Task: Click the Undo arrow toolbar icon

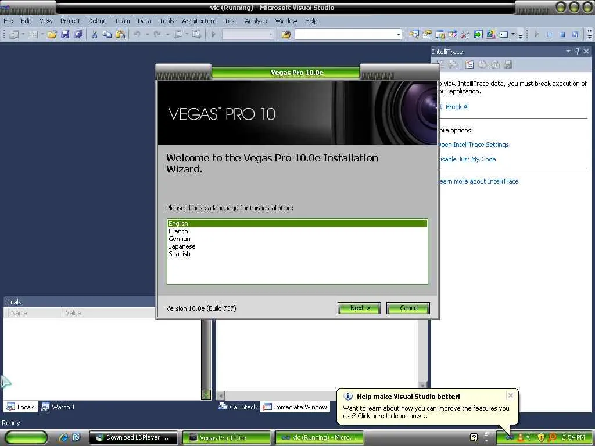Action: click(x=137, y=34)
